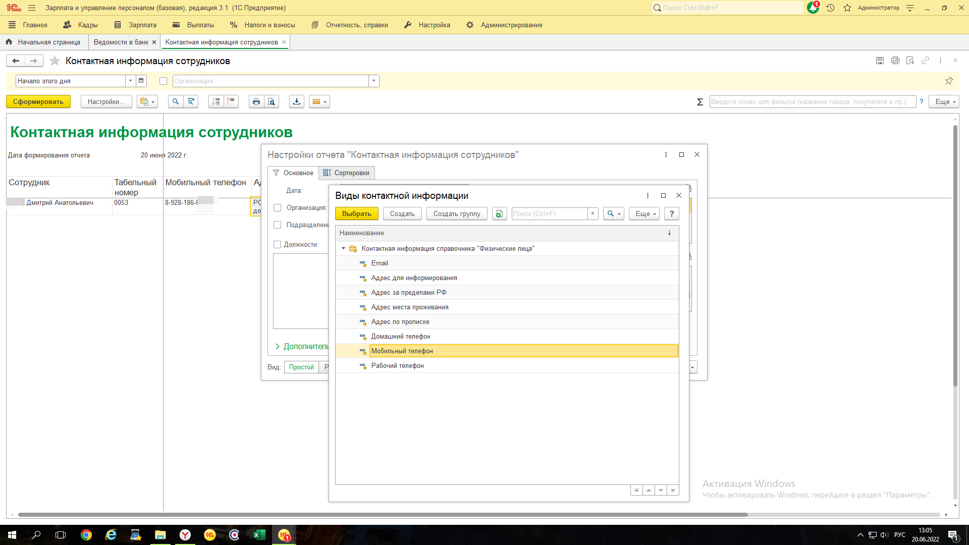969x545 pixels.
Task: Click find next icon in report toolbar
Action: tap(191, 102)
